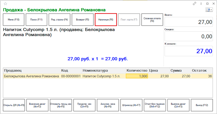Click quantity cell 1,000
Image resolution: width=217 pixels, height=114 pixels.
(x=137, y=76)
